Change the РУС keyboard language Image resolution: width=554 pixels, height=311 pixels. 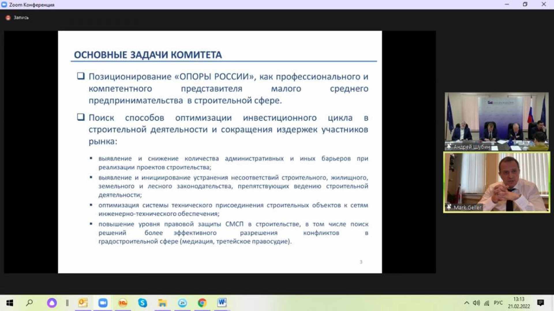click(x=498, y=303)
